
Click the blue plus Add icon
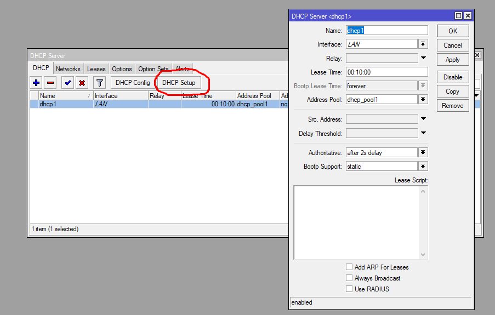pos(36,83)
